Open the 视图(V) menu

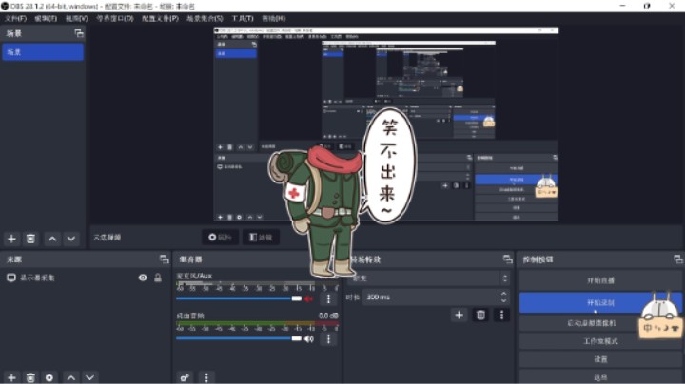(x=77, y=18)
